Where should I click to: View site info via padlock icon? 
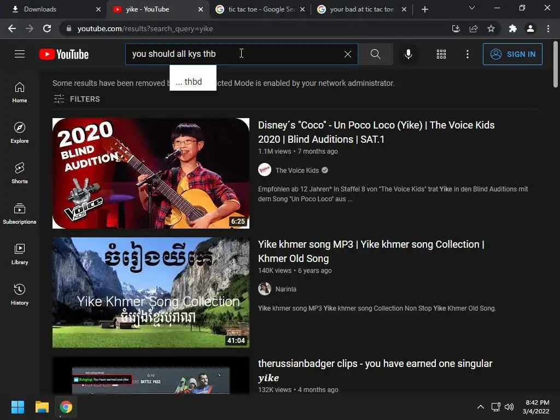pos(69,28)
